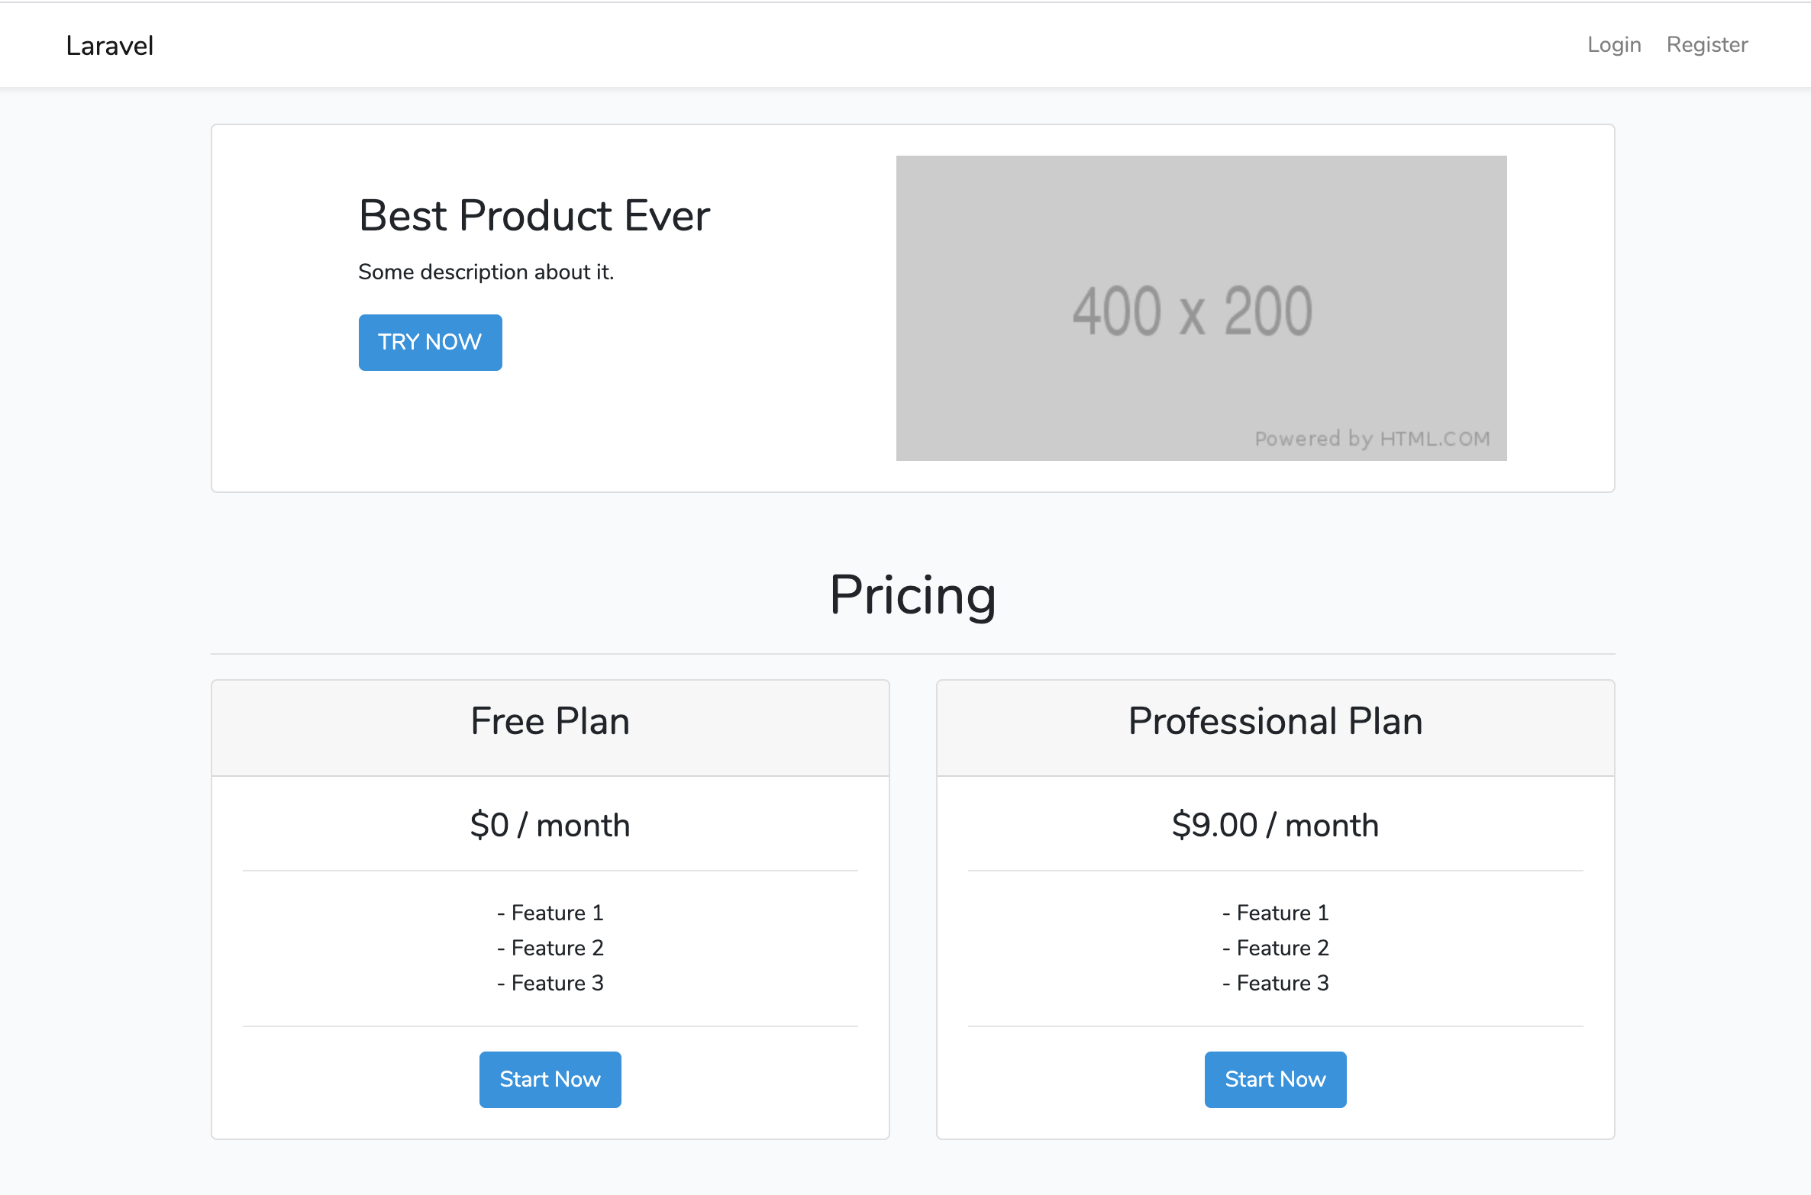The height and width of the screenshot is (1195, 1811).
Task: Click the Some description about it text
Action: point(486,272)
